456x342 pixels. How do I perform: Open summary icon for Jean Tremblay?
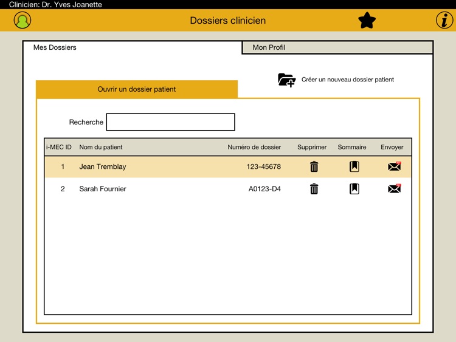pyautogui.click(x=354, y=166)
